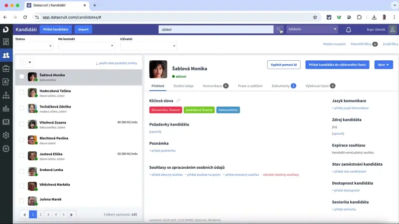Open the settings gear in the sidebar

point(6,135)
